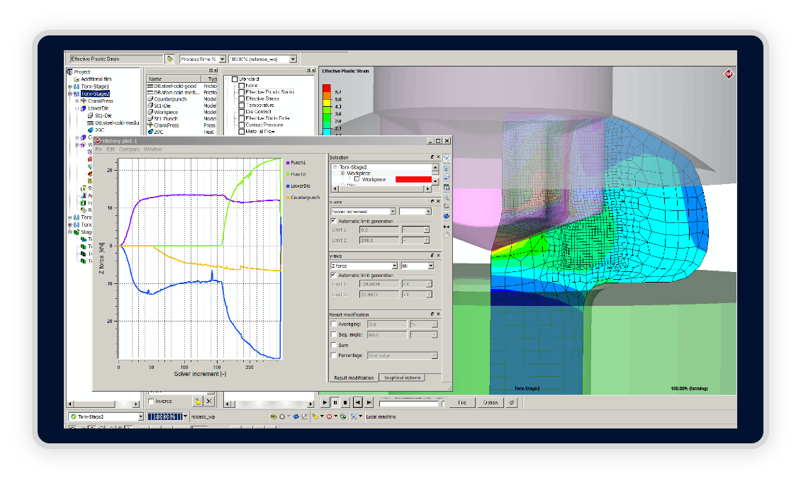This screenshot has height=483, width=801.
Task: Open the ProcessTime % dropdown
Action: coord(202,59)
